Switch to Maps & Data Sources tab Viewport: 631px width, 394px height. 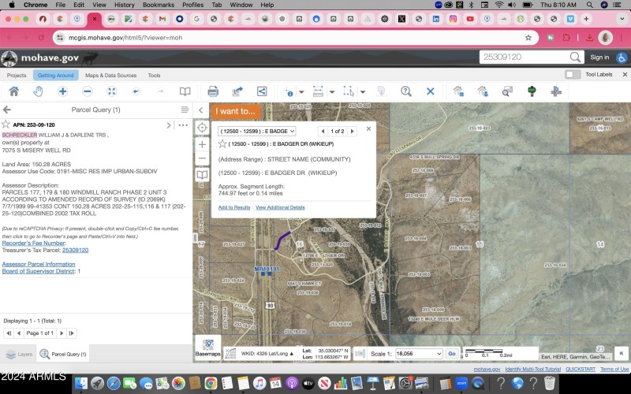(110, 76)
